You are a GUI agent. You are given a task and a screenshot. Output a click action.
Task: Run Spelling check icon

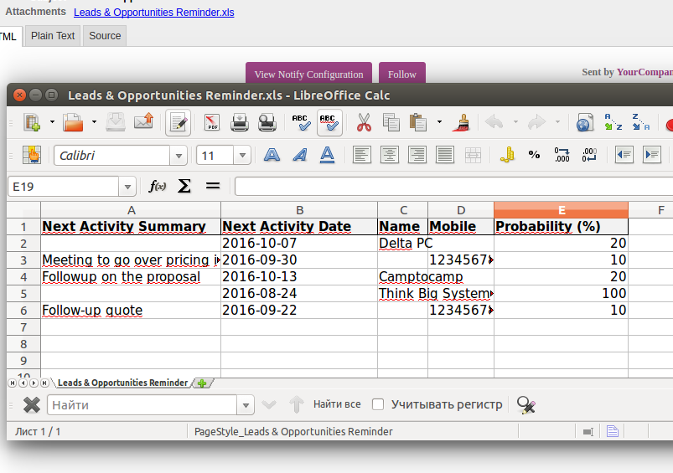point(302,122)
